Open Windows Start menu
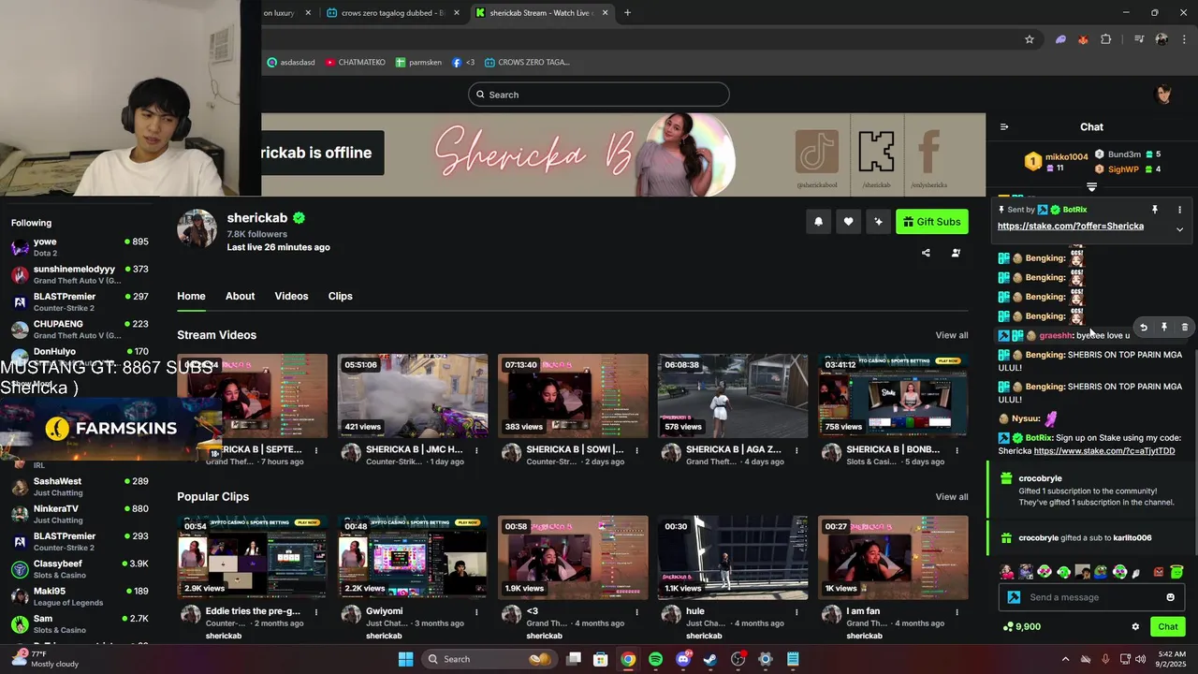Image resolution: width=1198 pixels, height=674 pixels. (405, 659)
